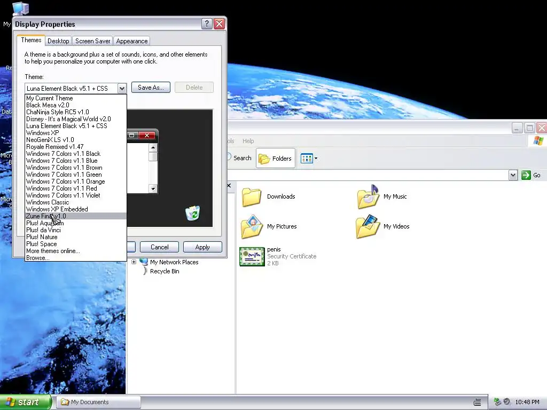Click the network connection tray icon
The width and height of the screenshot is (547, 410).
tap(497, 402)
